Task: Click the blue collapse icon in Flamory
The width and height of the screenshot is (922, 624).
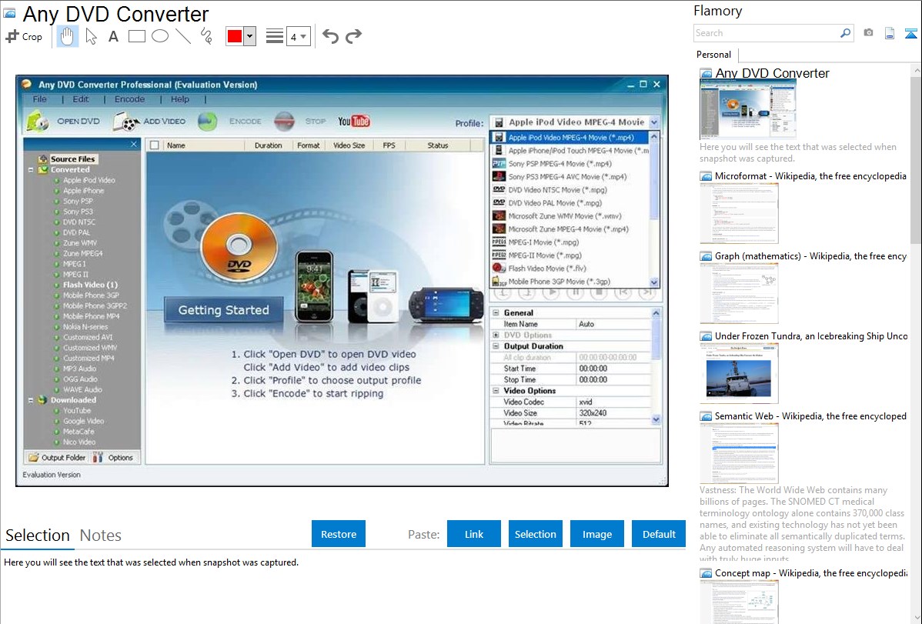Action: click(x=910, y=33)
